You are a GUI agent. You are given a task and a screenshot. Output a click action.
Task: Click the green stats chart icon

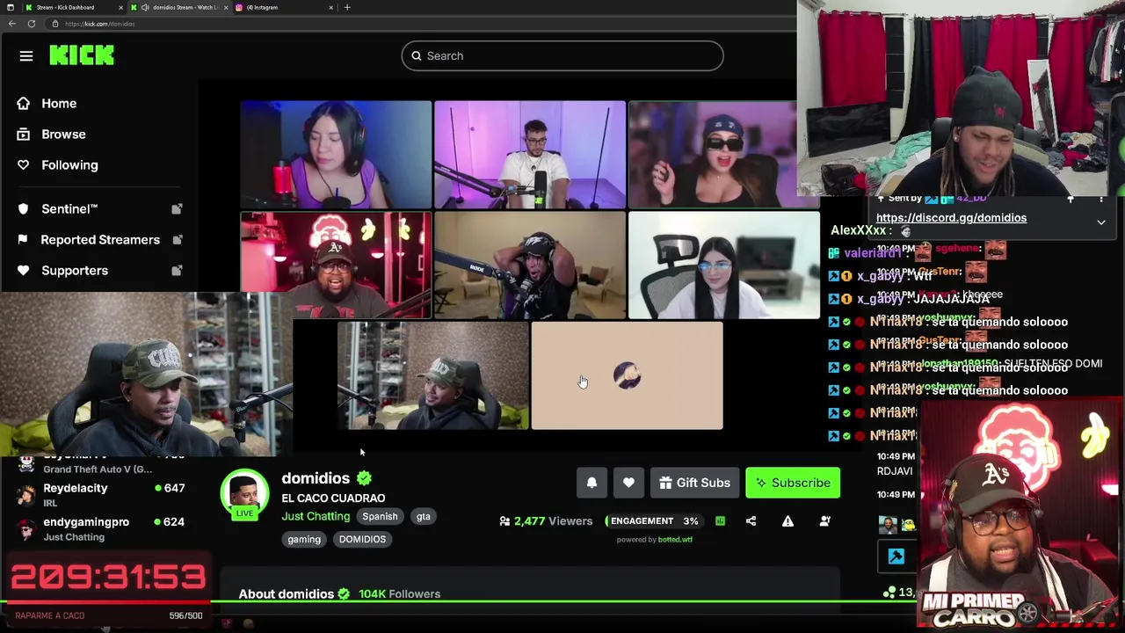(720, 521)
